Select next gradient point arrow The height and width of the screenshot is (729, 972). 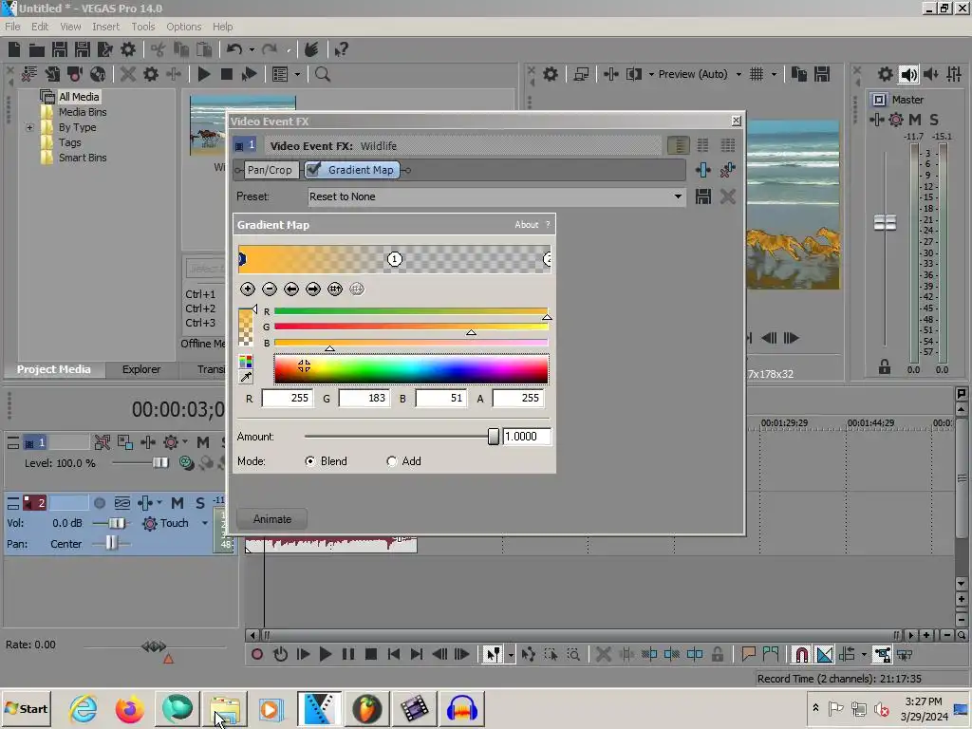pos(313,289)
